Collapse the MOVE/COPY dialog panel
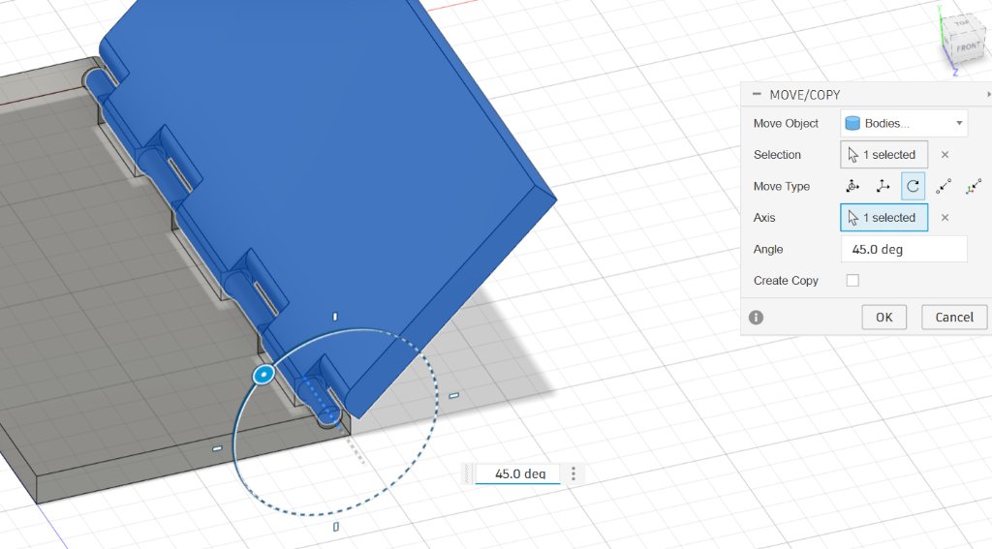Image resolution: width=992 pixels, height=549 pixels. pyautogui.click(x=756, y=94)
